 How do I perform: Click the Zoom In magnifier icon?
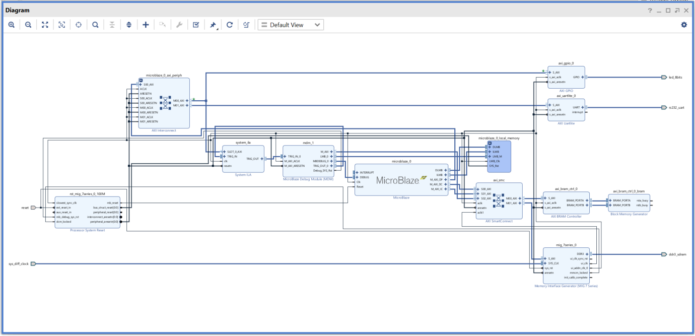coord(12,25)
